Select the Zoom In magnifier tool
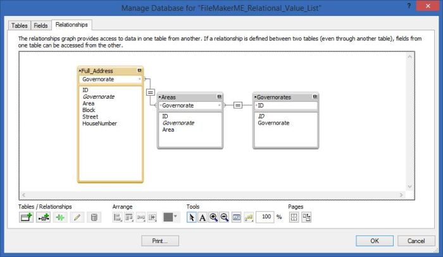 [x=213, y=217]
